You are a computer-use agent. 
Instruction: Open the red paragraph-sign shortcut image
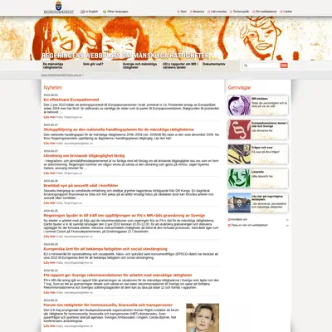point(239,129)
